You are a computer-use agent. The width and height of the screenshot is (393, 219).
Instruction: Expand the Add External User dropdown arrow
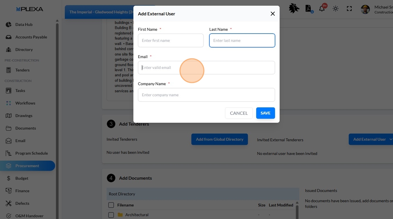391,139
